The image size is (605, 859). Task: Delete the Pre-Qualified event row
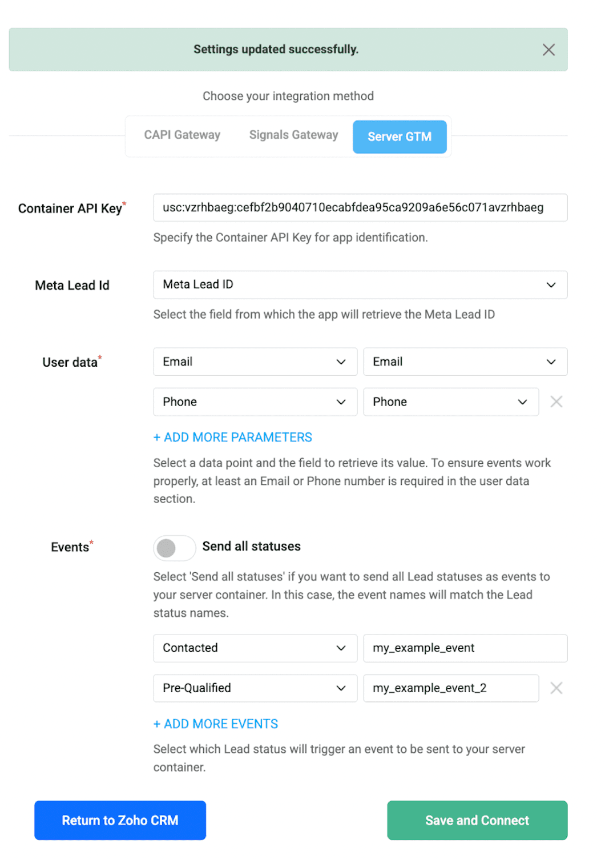tap(556, 688)
